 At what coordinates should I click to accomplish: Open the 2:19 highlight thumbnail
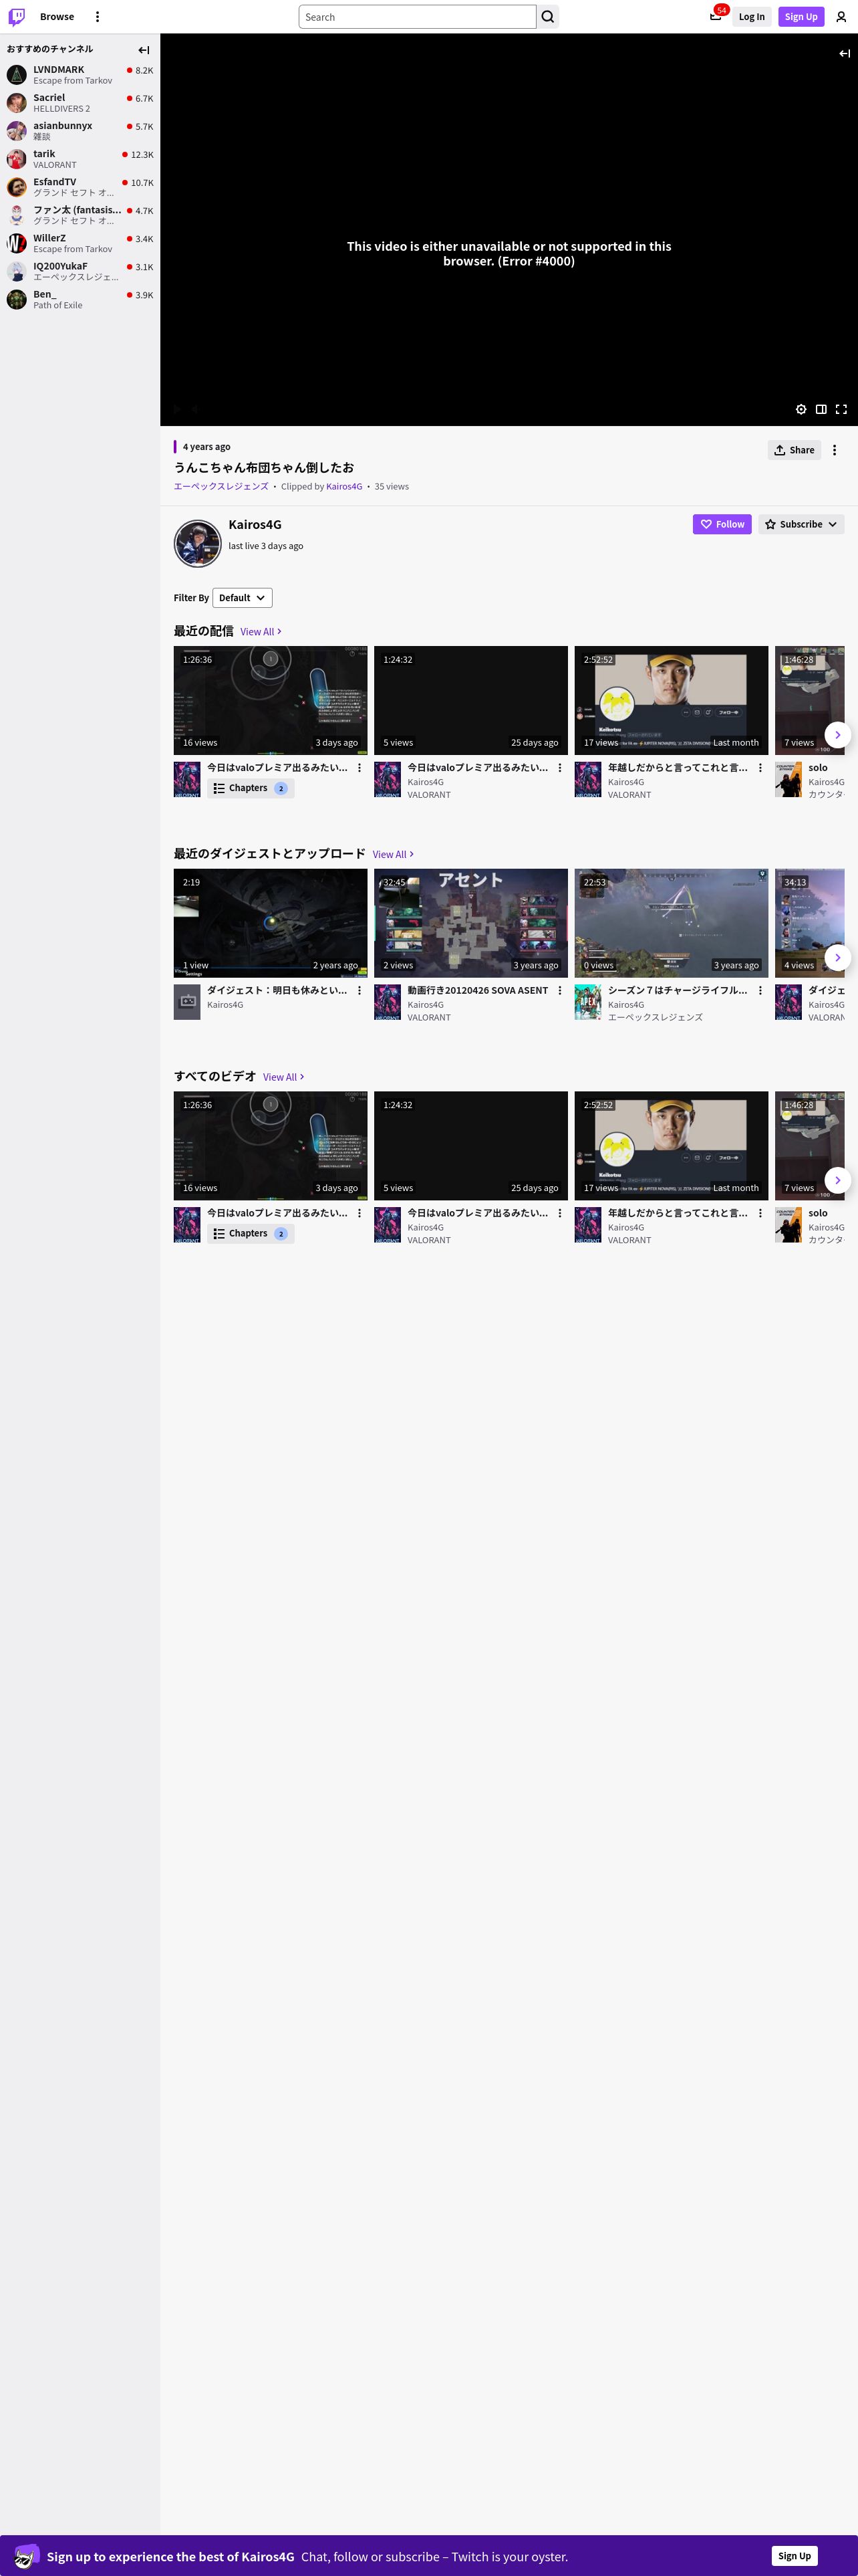[x=271, y=923]
